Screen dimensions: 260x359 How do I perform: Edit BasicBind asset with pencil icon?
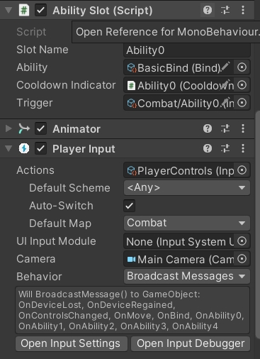click(x=225, y=66)
